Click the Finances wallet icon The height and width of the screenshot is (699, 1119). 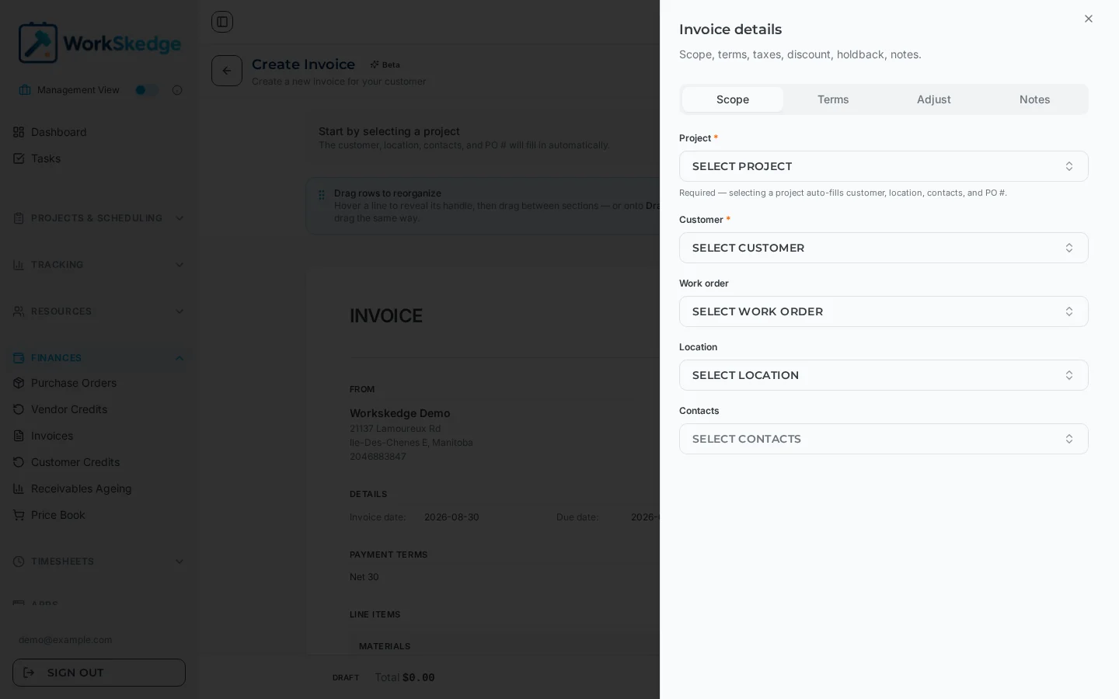(19, 358)
